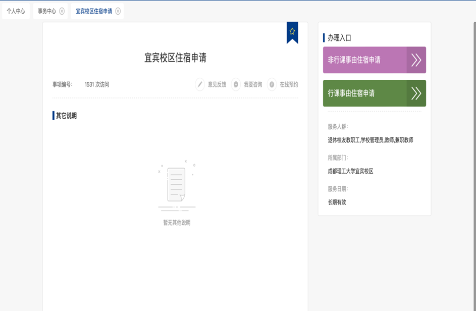
Task: Click the clock icon for 在线预约
Action: tap(272, 84)
